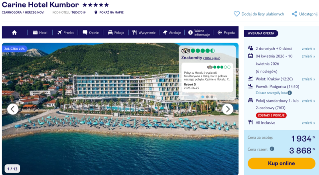This screenshot has width=319, height=175.
Task: Show previous photo with left arrow
Action: pos(13,109)
